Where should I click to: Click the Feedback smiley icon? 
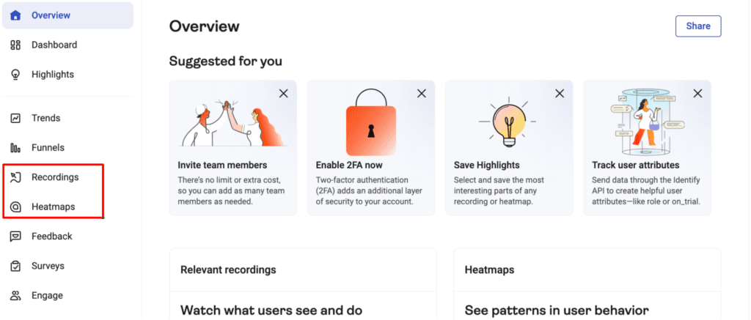[15, 237]
